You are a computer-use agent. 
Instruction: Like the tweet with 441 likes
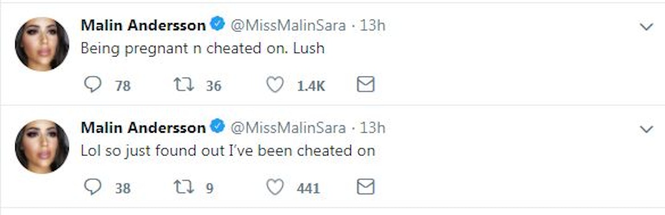tap(275, 187)
